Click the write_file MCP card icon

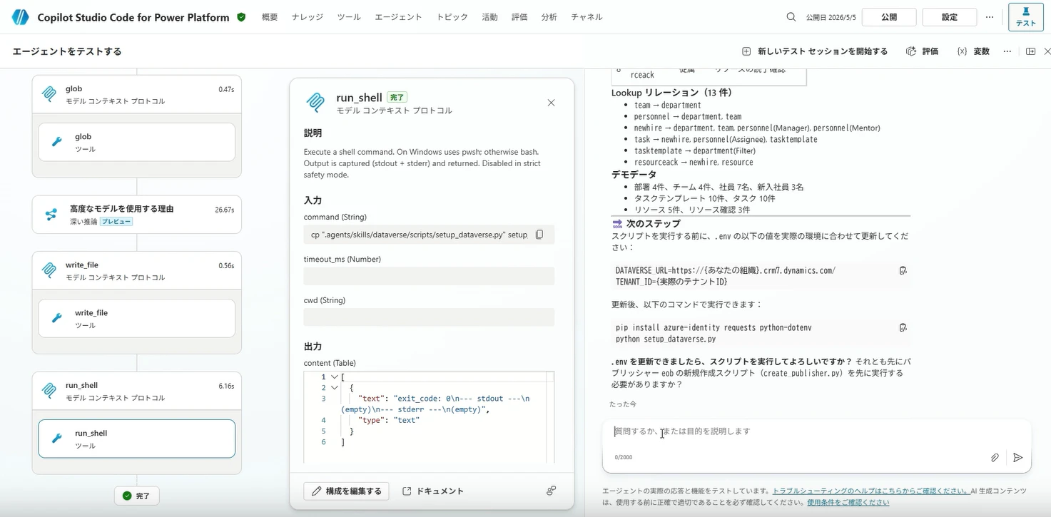click(49, 270)
